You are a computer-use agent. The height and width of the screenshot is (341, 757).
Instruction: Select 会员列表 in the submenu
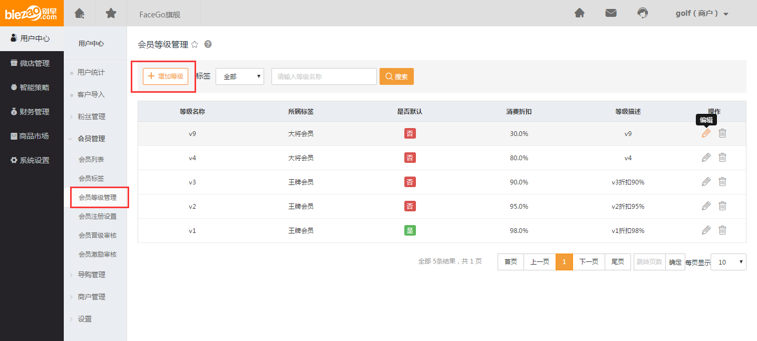[91, 159]
